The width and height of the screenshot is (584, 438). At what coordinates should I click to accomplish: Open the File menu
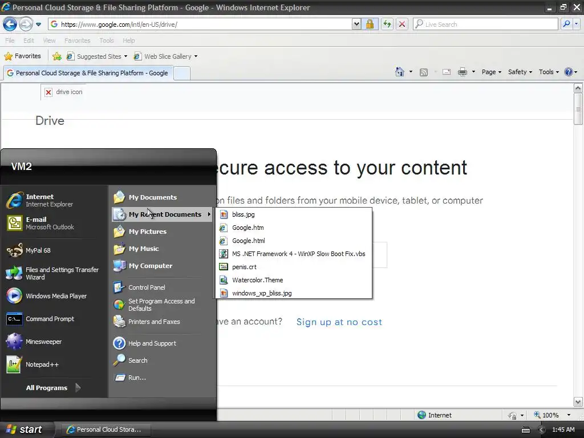tap(10, 40)
